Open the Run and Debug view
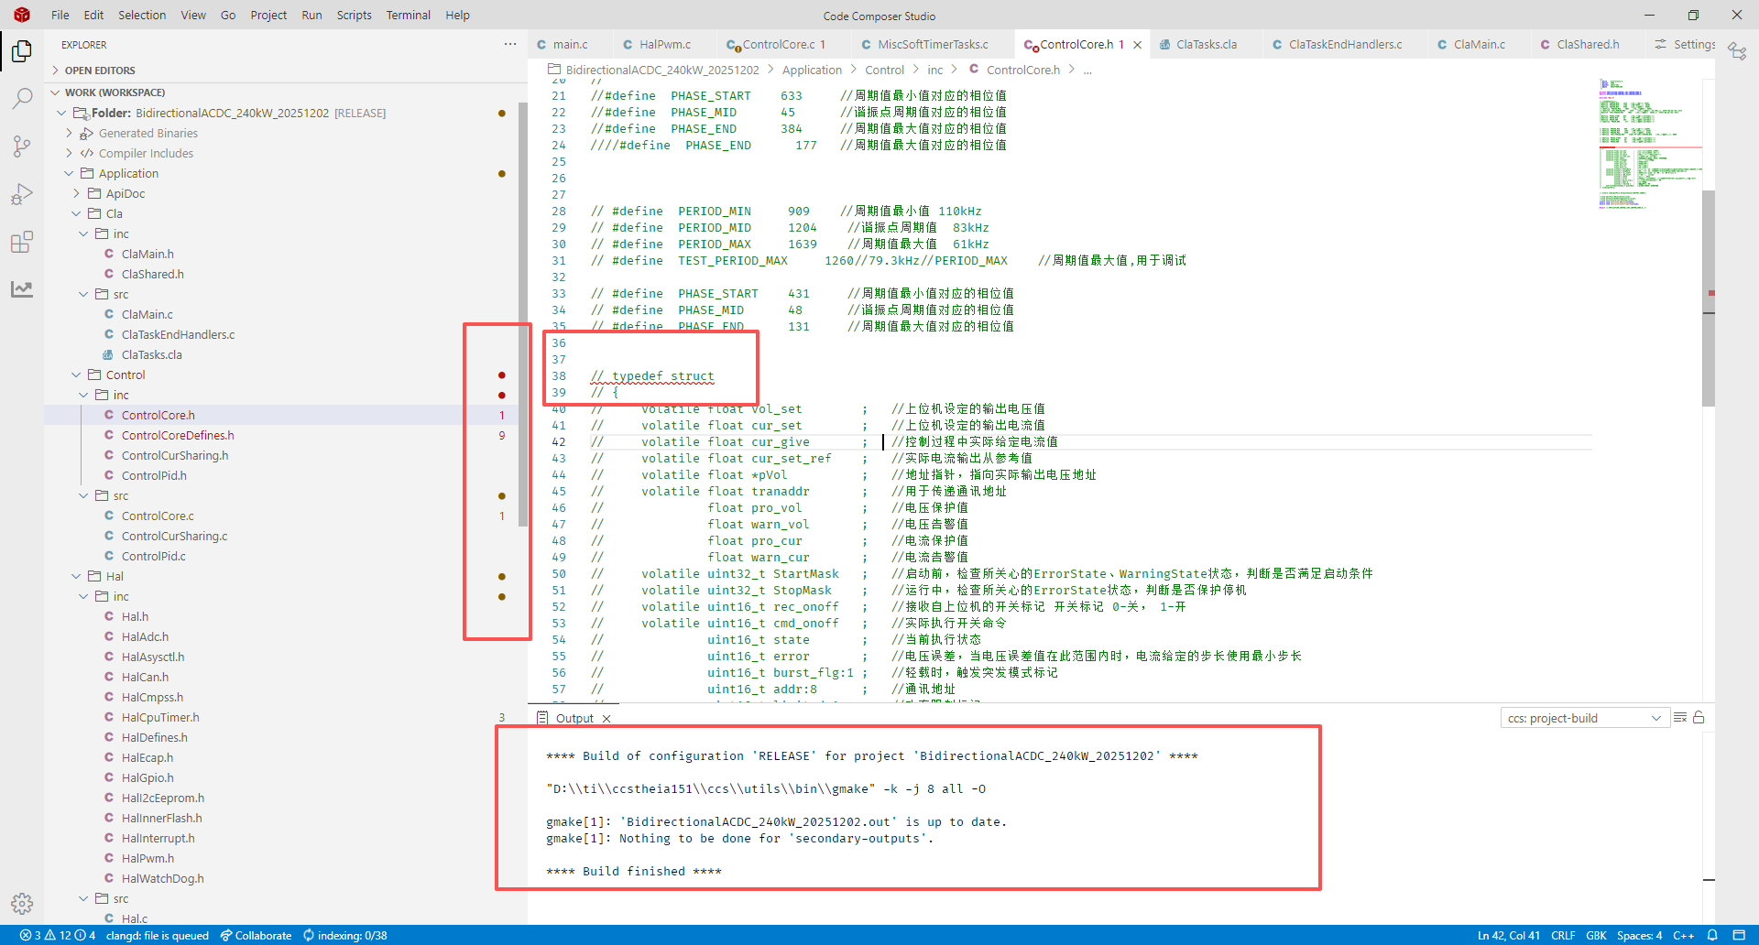 22,194
